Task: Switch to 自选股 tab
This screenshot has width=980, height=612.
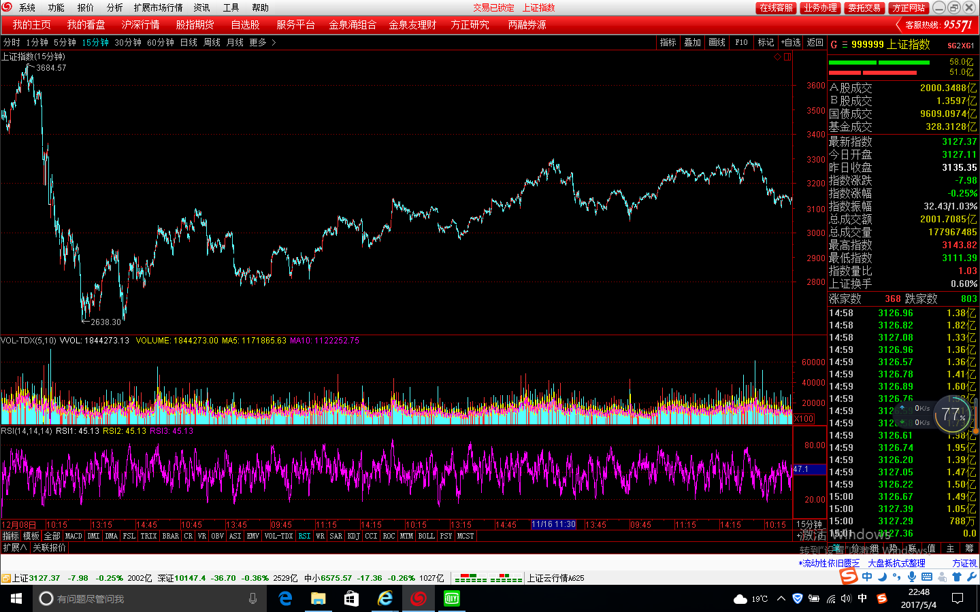Action: click(x=245, y=24)
